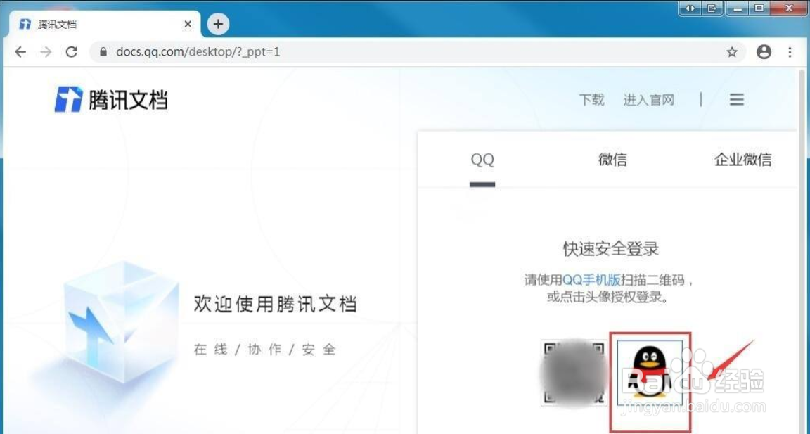Open the browser profile avatar icon

point(764,51)
